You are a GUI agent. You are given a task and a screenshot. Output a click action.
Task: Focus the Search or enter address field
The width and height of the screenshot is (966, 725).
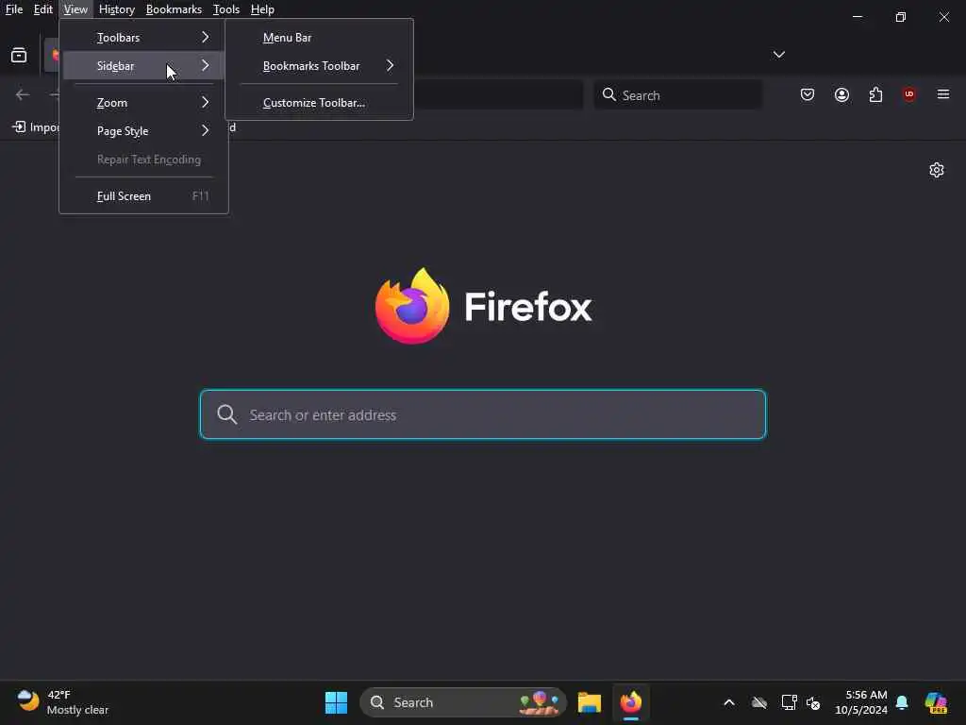(483, 415)
